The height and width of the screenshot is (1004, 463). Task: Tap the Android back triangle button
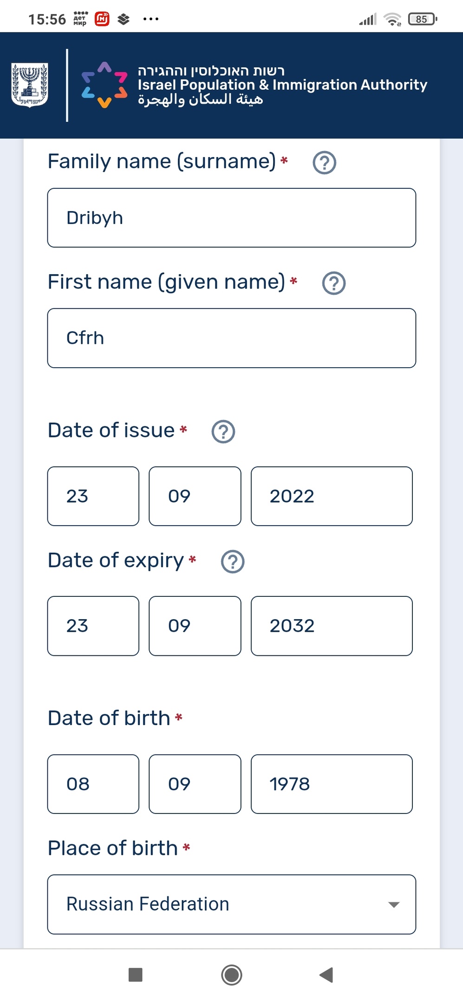(x=326, y=975)
